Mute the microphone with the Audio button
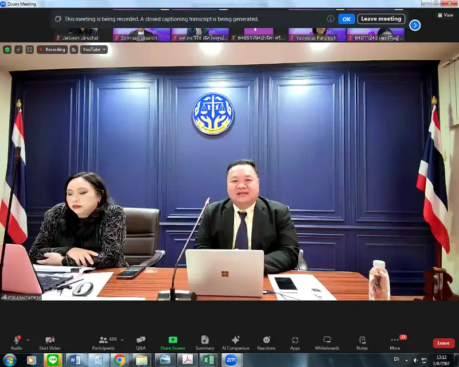 (x=17, y=341)
